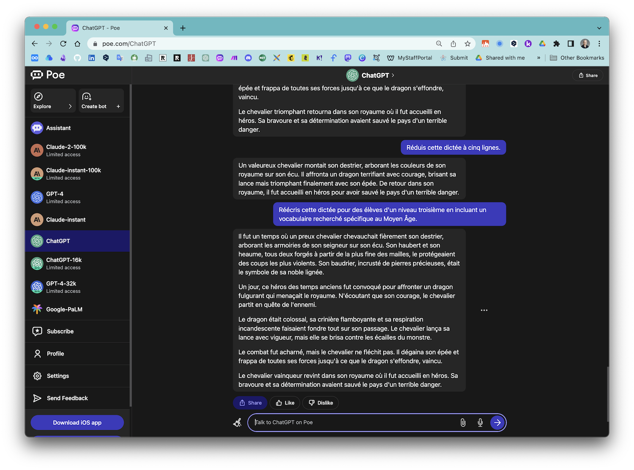Open the LinkedIn bookmark
The width and height of the screenshot is (634, 470).
91,58
